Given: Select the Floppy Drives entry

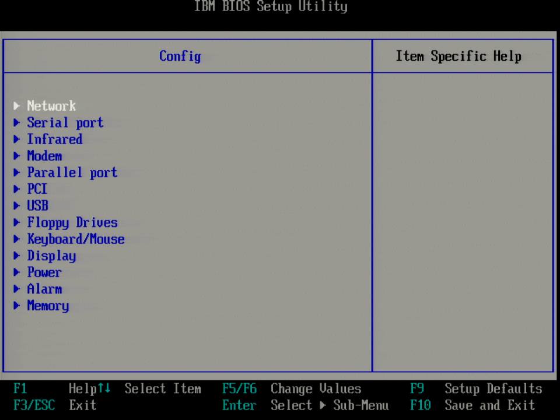Looking at the screenshot, I should point(72,222).
